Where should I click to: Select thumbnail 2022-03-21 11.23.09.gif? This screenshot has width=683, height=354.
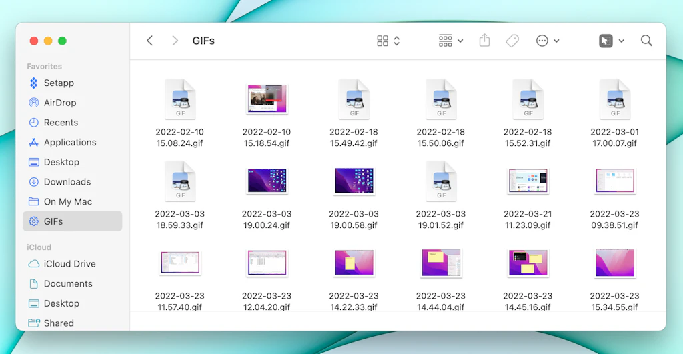coord(528,181)
